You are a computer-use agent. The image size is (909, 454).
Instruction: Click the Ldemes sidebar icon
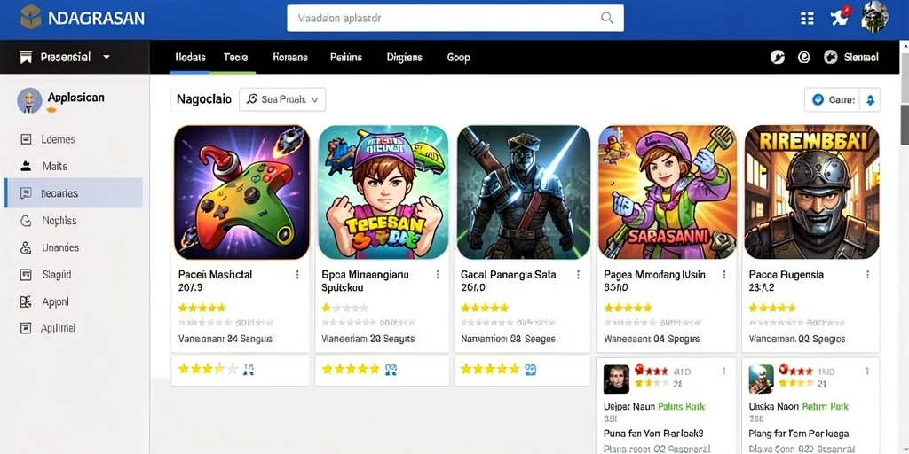[x=26, y=139]
